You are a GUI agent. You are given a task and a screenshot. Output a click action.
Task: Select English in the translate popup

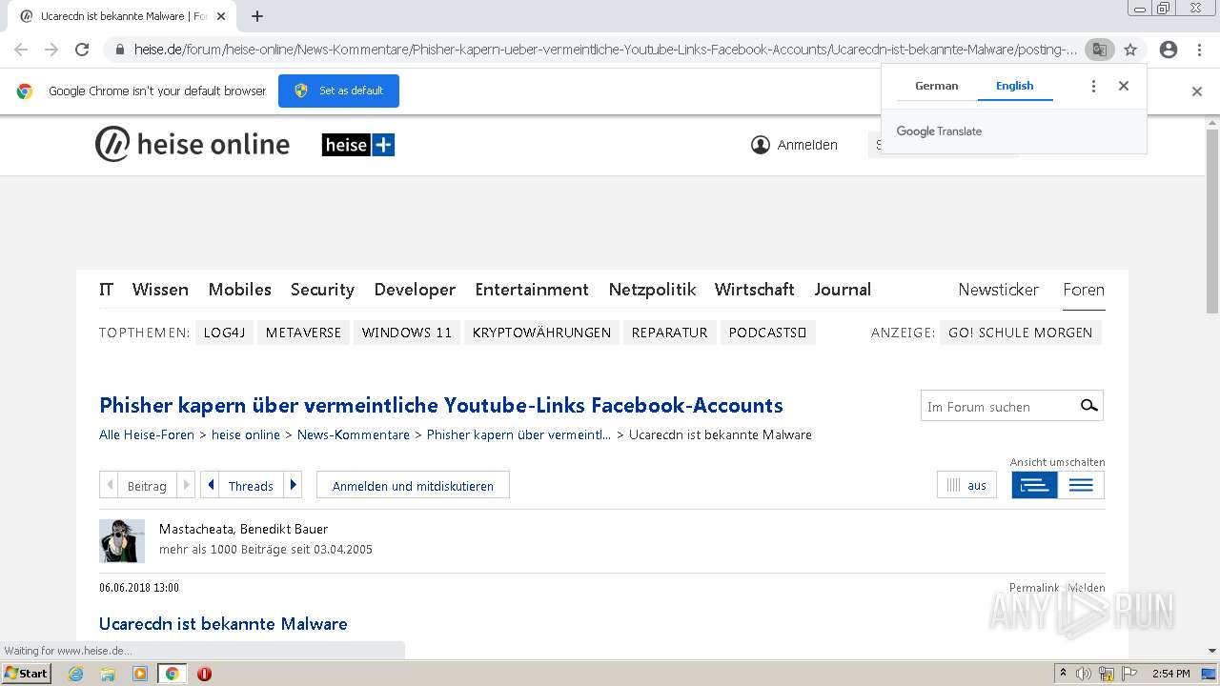(x=1015, y=86)
